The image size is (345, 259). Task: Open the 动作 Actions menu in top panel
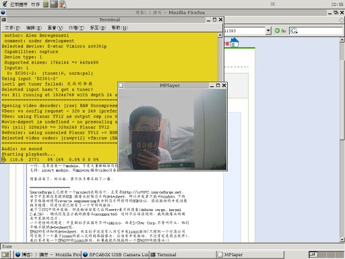tap(36, 5)
